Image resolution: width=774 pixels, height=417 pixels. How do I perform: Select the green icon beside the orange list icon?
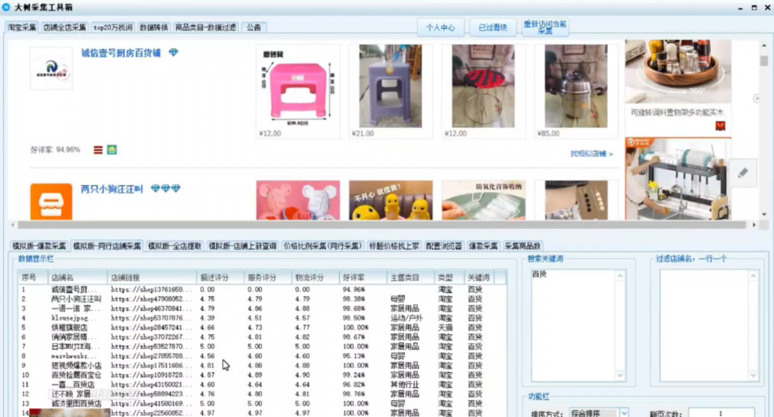112,150
